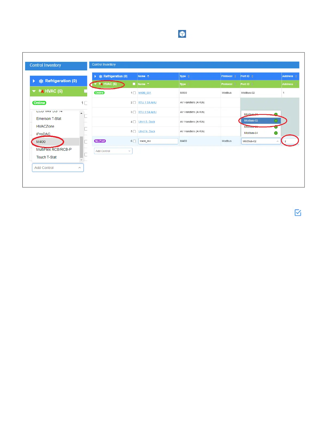Image resolution: width=327 pixels, height=424 pixels.
Task: Click the green status dot for Modbus-03
Action: [276, 127]
